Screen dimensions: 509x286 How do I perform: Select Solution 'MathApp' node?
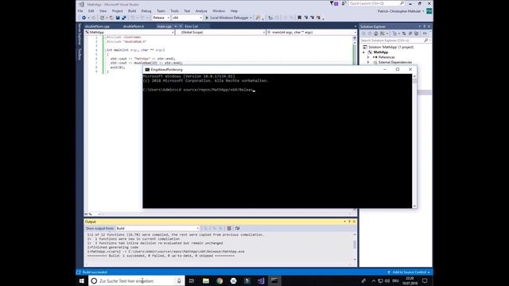click(390, 47)
